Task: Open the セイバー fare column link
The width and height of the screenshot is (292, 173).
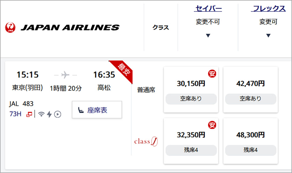Action: [x=208, y=9]
